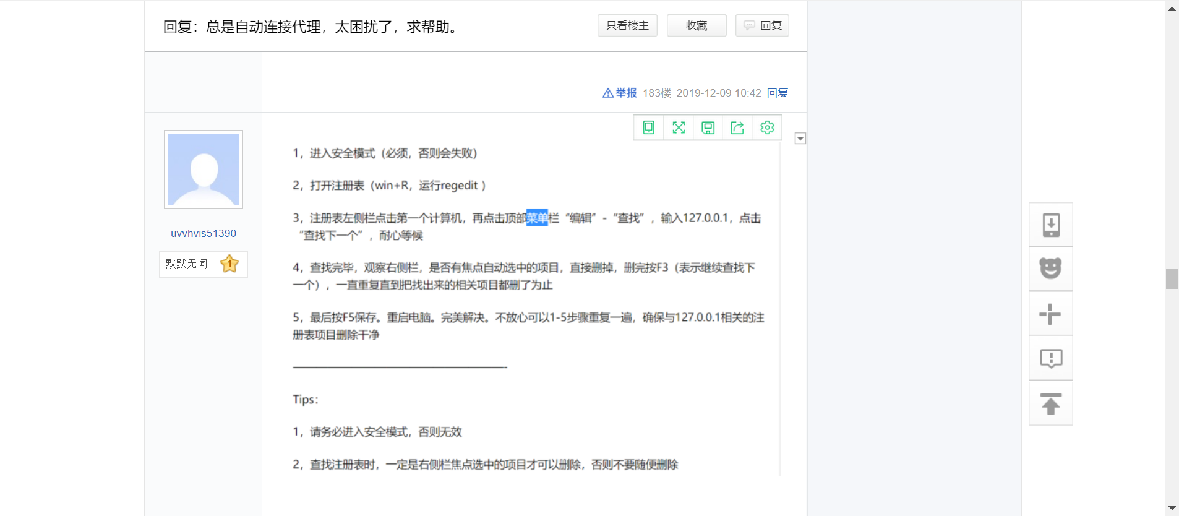Click the download-to-phone sidebar icon
The image size is (1179, 516).
pos(1051,225)
